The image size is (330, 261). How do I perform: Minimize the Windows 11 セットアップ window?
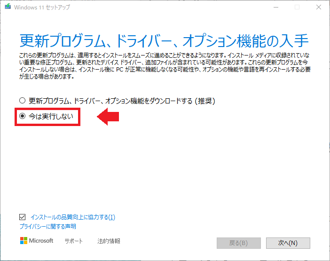[276, 7]
